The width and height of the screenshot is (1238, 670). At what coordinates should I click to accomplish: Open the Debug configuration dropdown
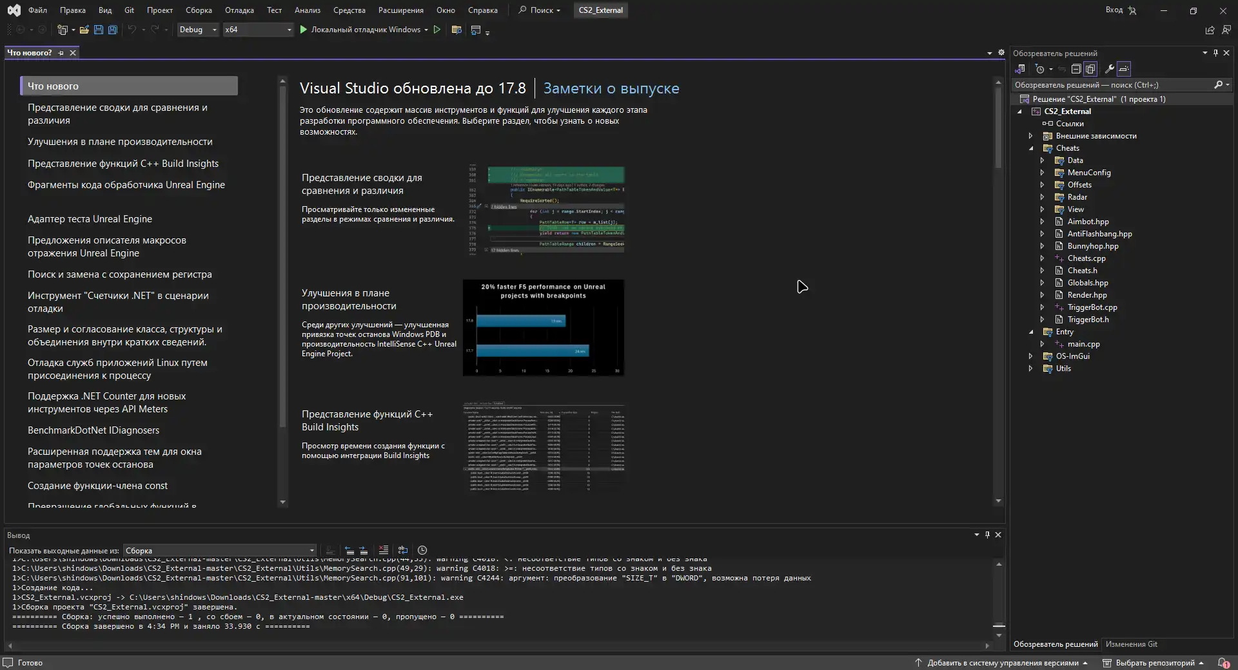(x=198, y=30)
